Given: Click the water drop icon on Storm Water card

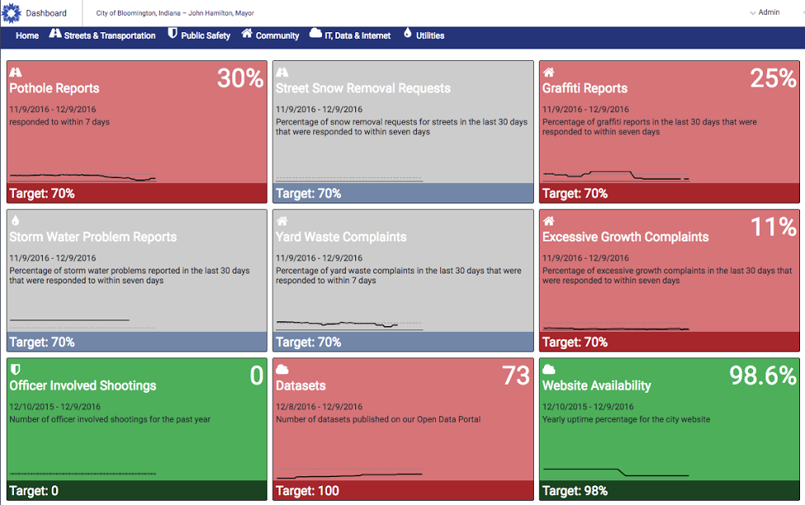Looking at the screenshot, I should point(15,221).
